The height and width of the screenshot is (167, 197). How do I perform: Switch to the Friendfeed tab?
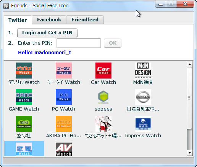click(85, 20)
